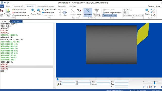Select the Simulación ribbon tab
Viewport: 162px width, 91px height.
pyautogui.click(x=30, y=6)
